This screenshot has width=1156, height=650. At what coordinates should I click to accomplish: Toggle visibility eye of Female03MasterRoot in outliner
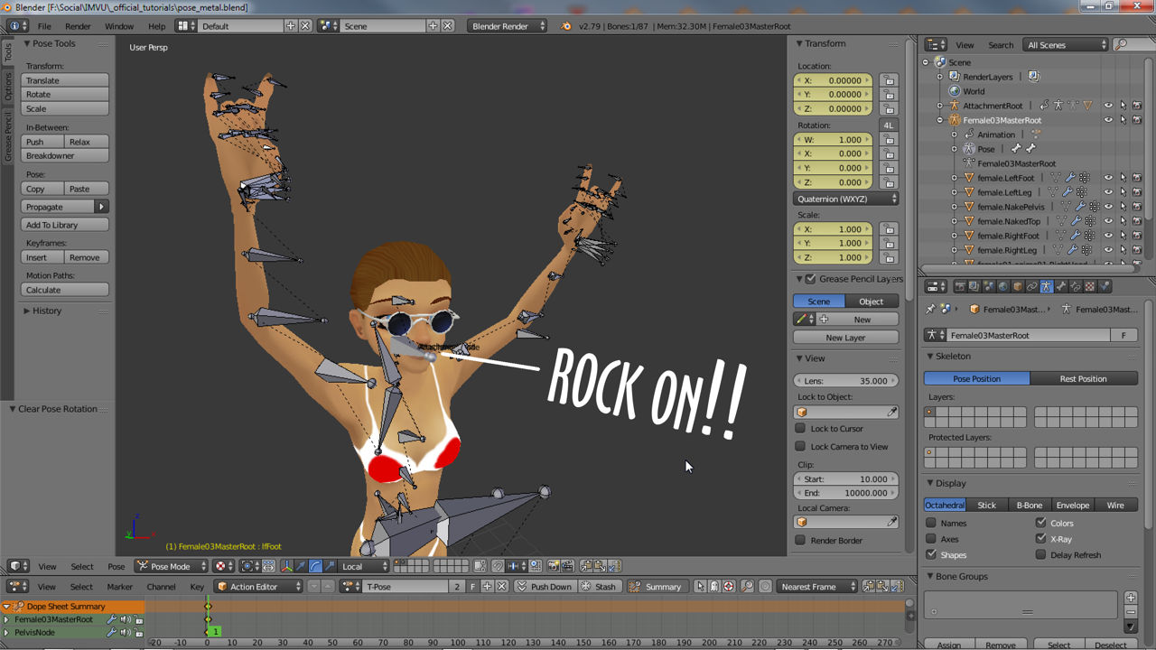[1108, 120]
